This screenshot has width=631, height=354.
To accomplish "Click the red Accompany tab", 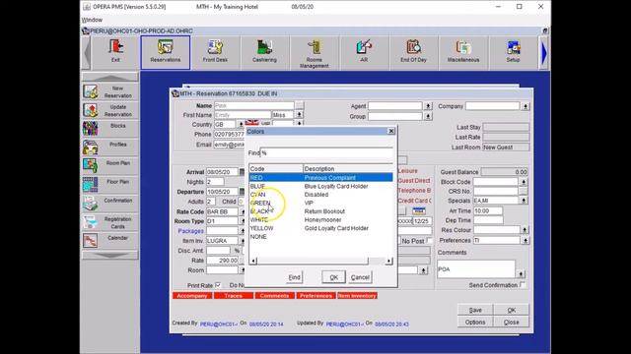I will 192,296.
